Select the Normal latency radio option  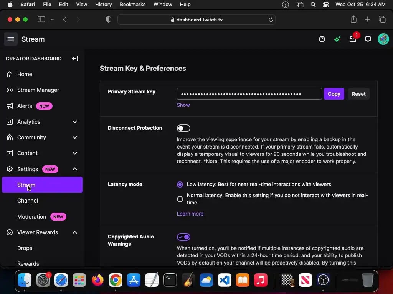(x=180, y=199)
